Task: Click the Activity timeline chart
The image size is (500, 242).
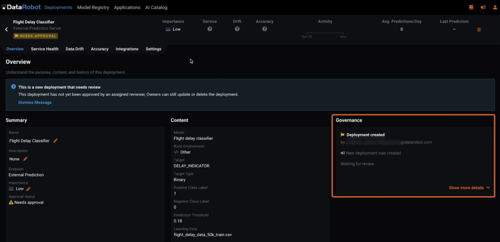Action: tap(325, 35)
